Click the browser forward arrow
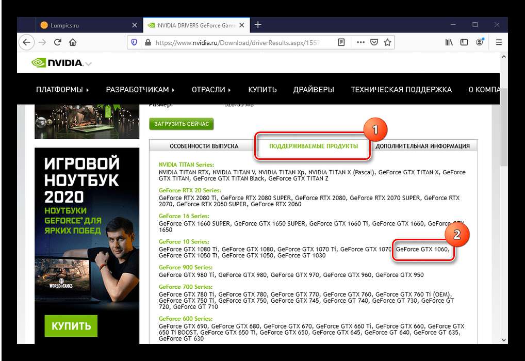This screenshot has height=361, width=525. click(x=42, y=42)
